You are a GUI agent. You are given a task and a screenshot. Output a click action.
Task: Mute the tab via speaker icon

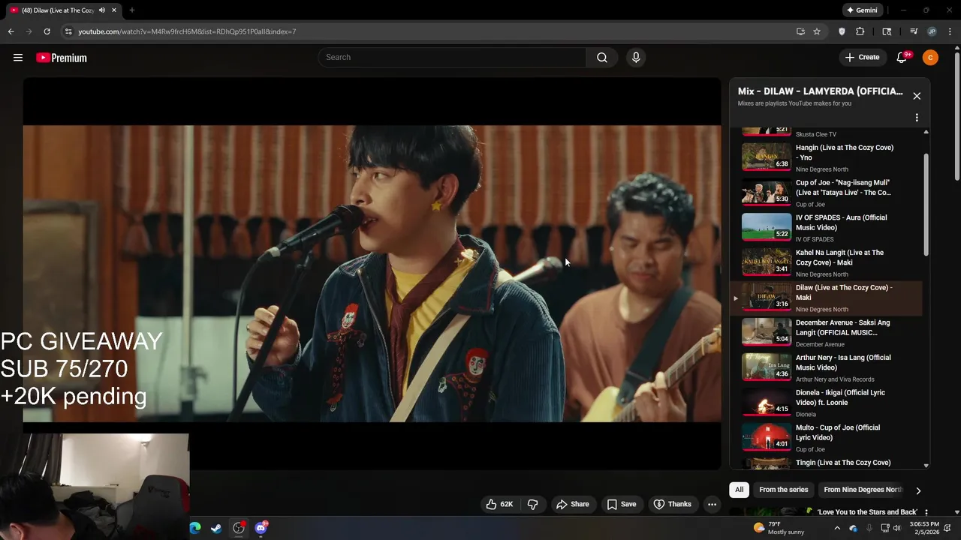[x=102, y=10]
